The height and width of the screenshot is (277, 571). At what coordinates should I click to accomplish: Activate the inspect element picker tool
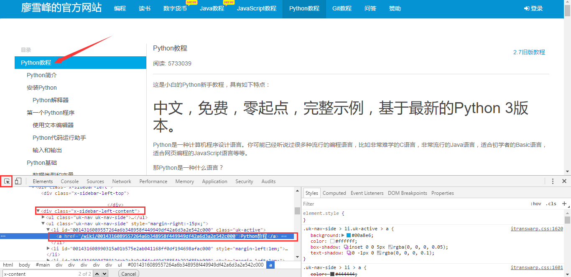(6, 181)
